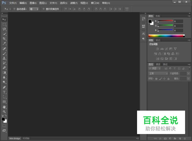Open the Character panel icon
The width and height of the screenshot is (192, 141).
pyautogui.click(x=143, y=34)
